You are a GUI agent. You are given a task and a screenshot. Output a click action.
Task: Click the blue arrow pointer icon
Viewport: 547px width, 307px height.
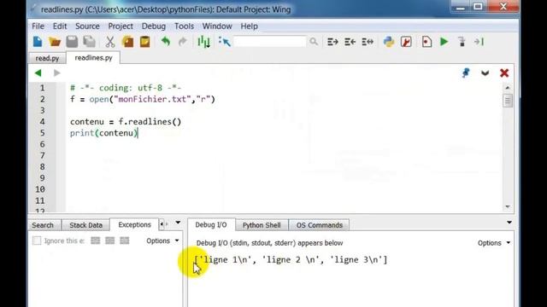pos(225,42)
